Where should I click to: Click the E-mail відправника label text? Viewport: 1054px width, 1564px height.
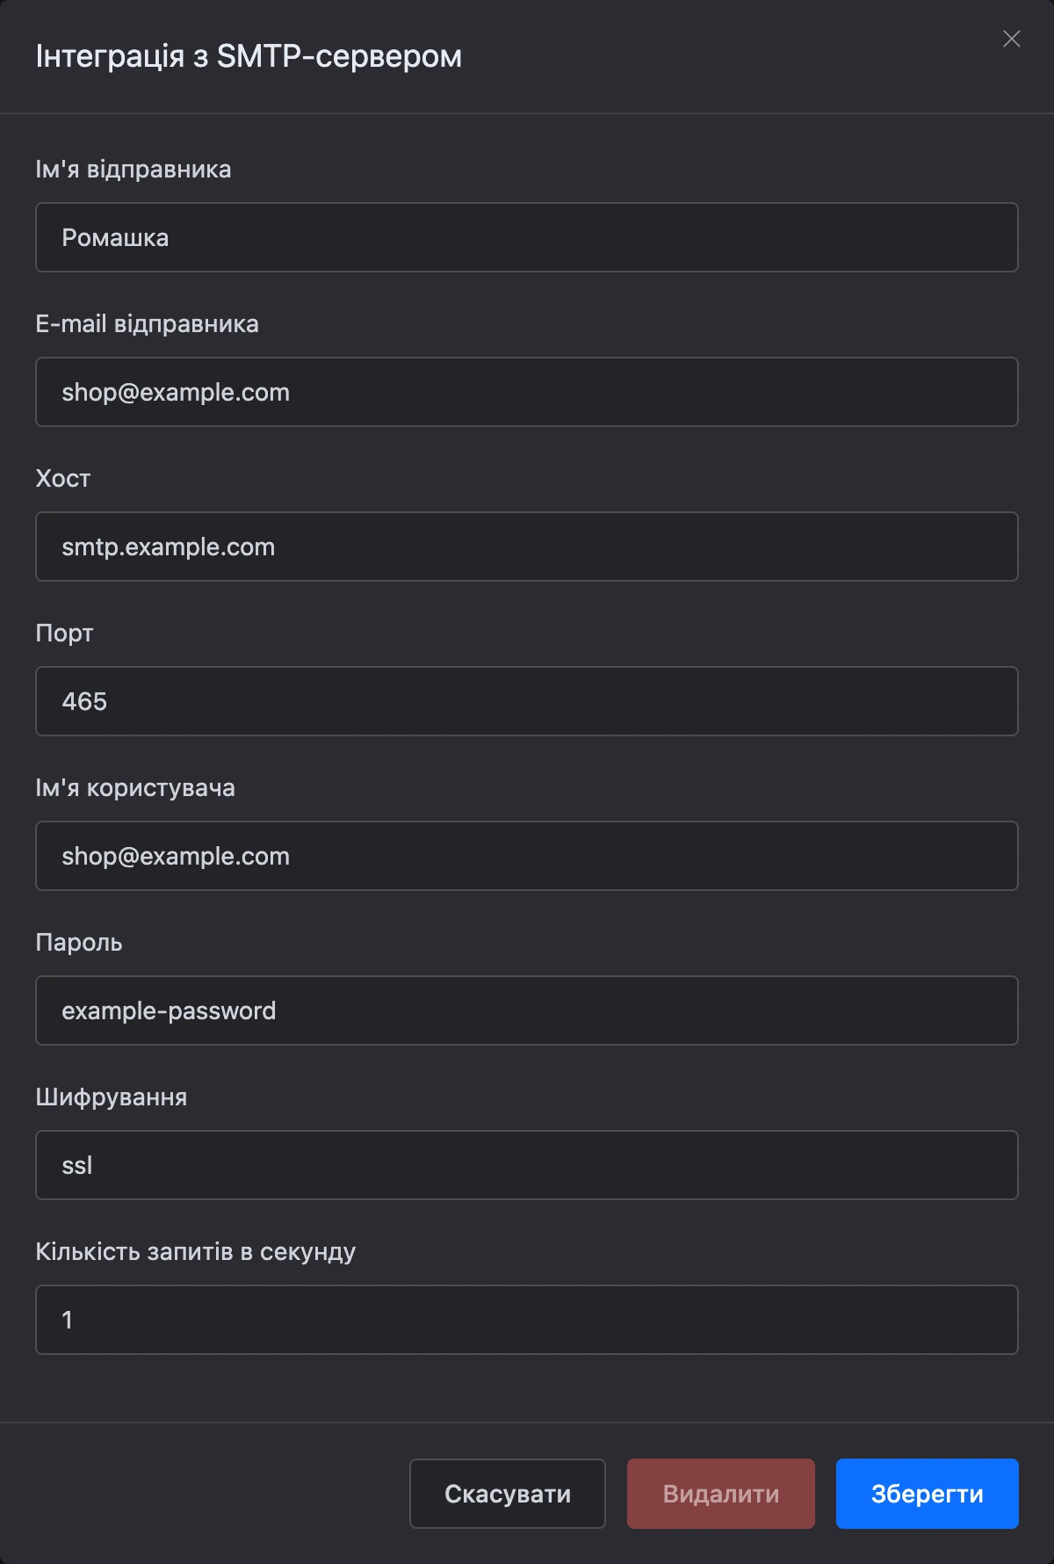[x=147, y=324]
